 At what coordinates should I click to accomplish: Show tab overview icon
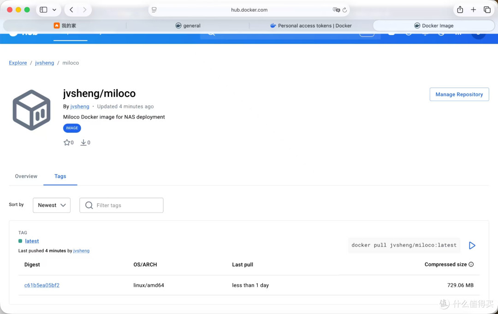[487, 10]
